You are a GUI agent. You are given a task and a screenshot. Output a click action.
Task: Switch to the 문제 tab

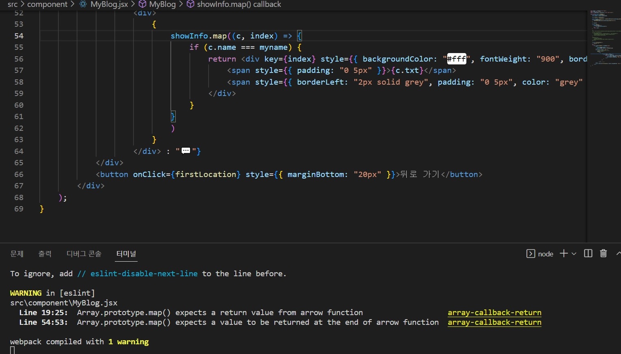pyautogui.click(x=17, y=254)
